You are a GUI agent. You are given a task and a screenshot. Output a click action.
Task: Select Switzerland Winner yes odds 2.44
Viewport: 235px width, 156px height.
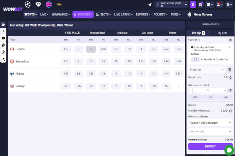pyautogui.click(x=166, y=61)
